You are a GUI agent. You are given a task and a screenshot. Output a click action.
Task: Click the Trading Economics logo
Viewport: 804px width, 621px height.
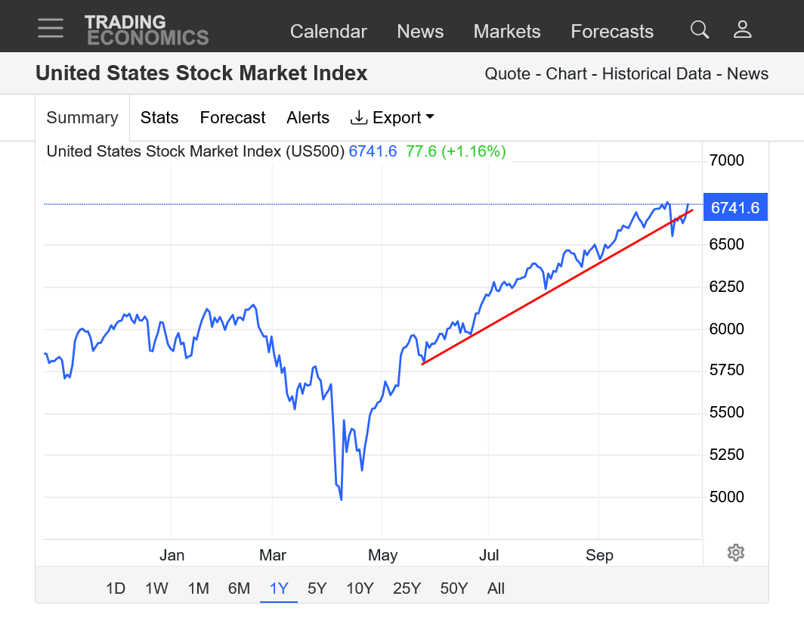147,30
